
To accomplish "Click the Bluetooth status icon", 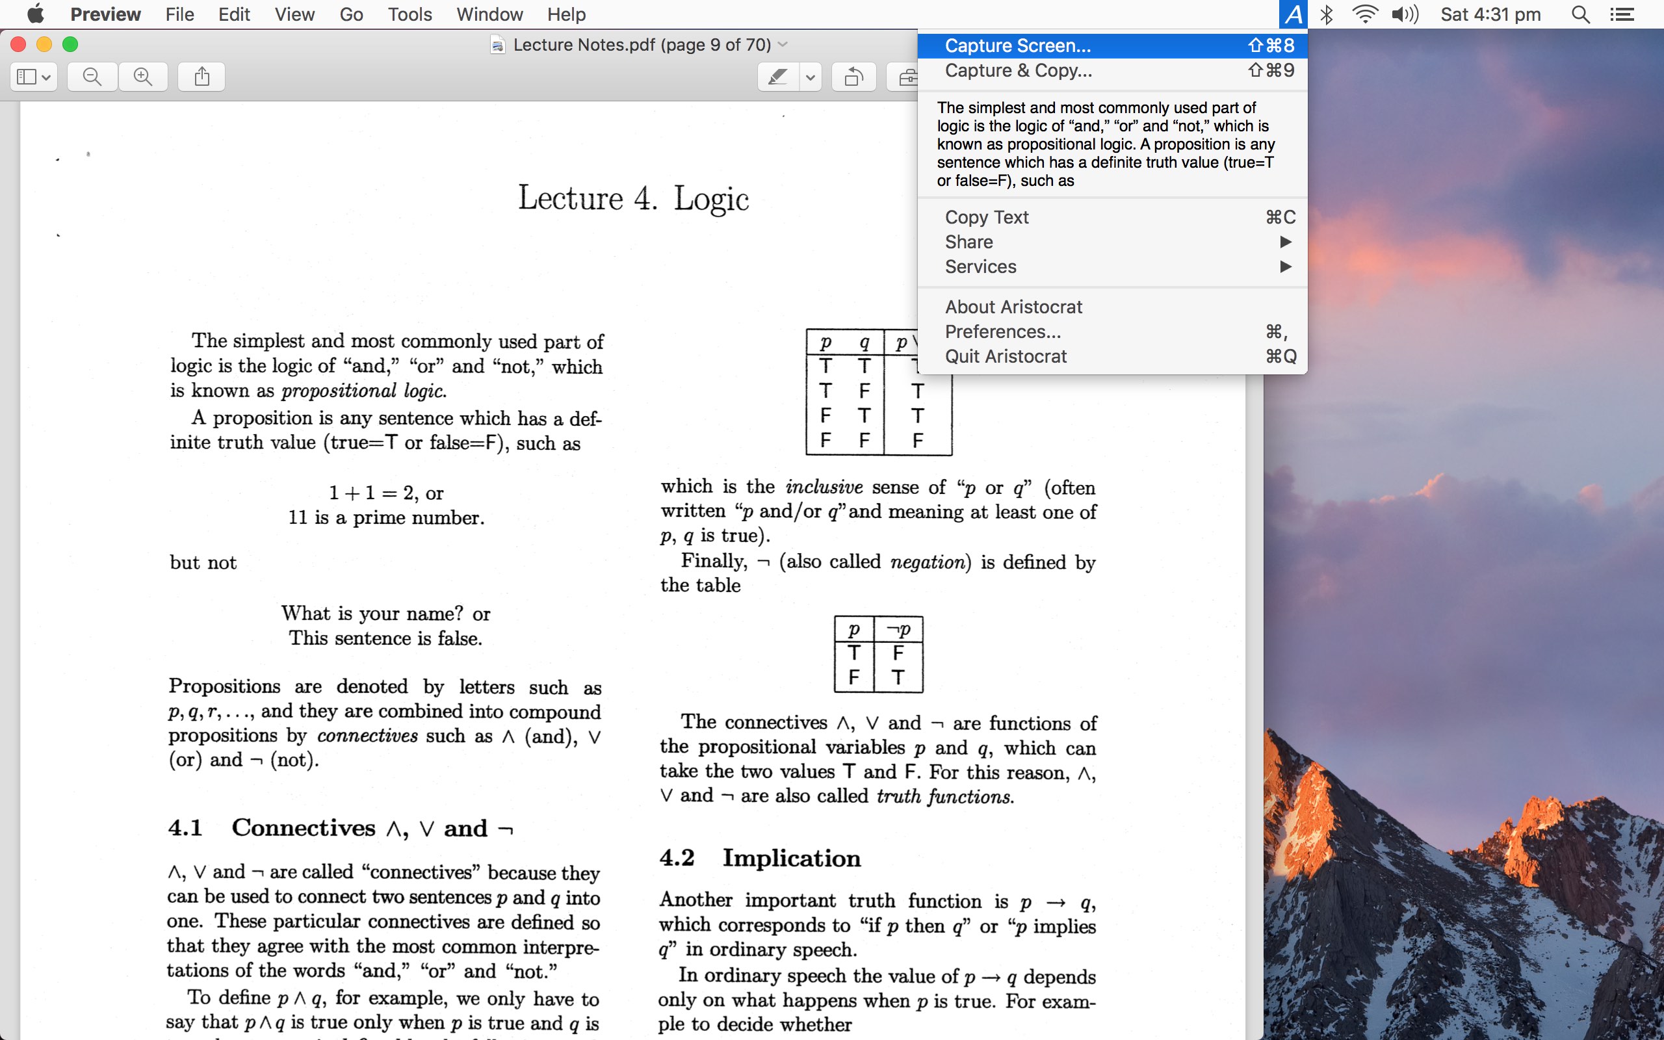I will [1327, 14].
